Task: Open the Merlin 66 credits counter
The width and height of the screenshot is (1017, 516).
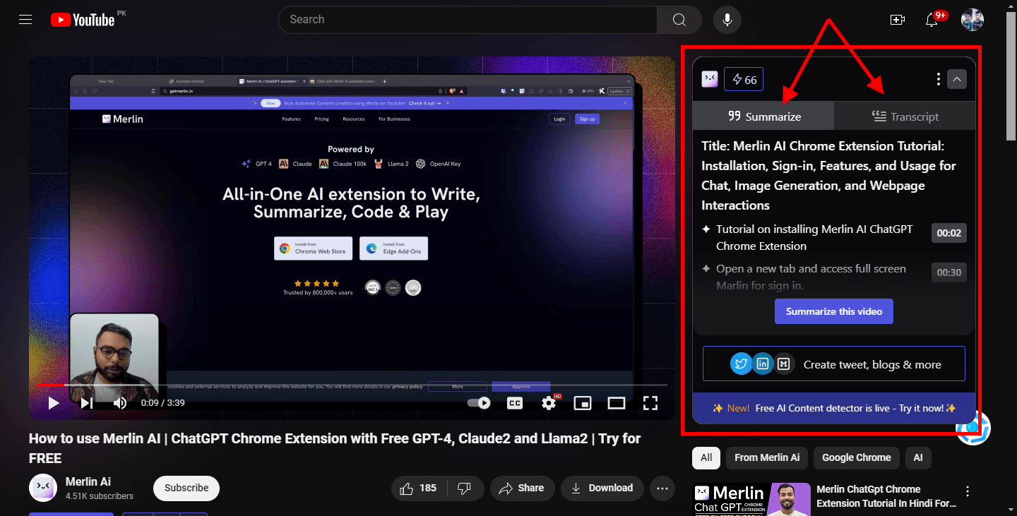Action: tap(744, 79)
